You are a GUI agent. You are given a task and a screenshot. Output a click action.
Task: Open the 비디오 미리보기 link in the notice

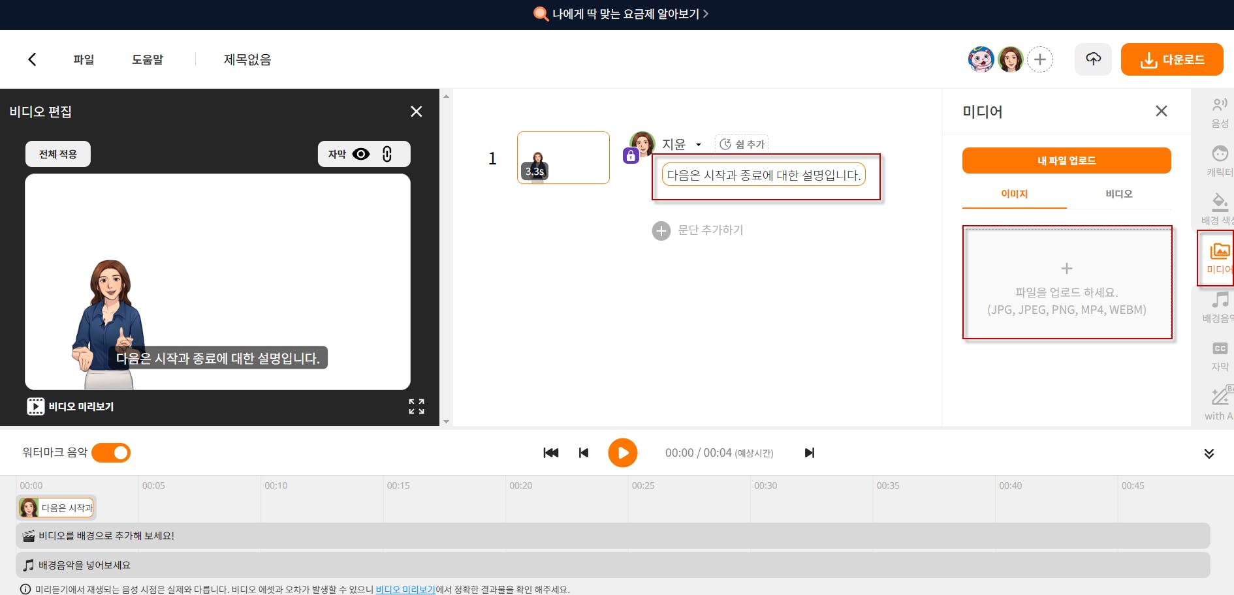405,589
